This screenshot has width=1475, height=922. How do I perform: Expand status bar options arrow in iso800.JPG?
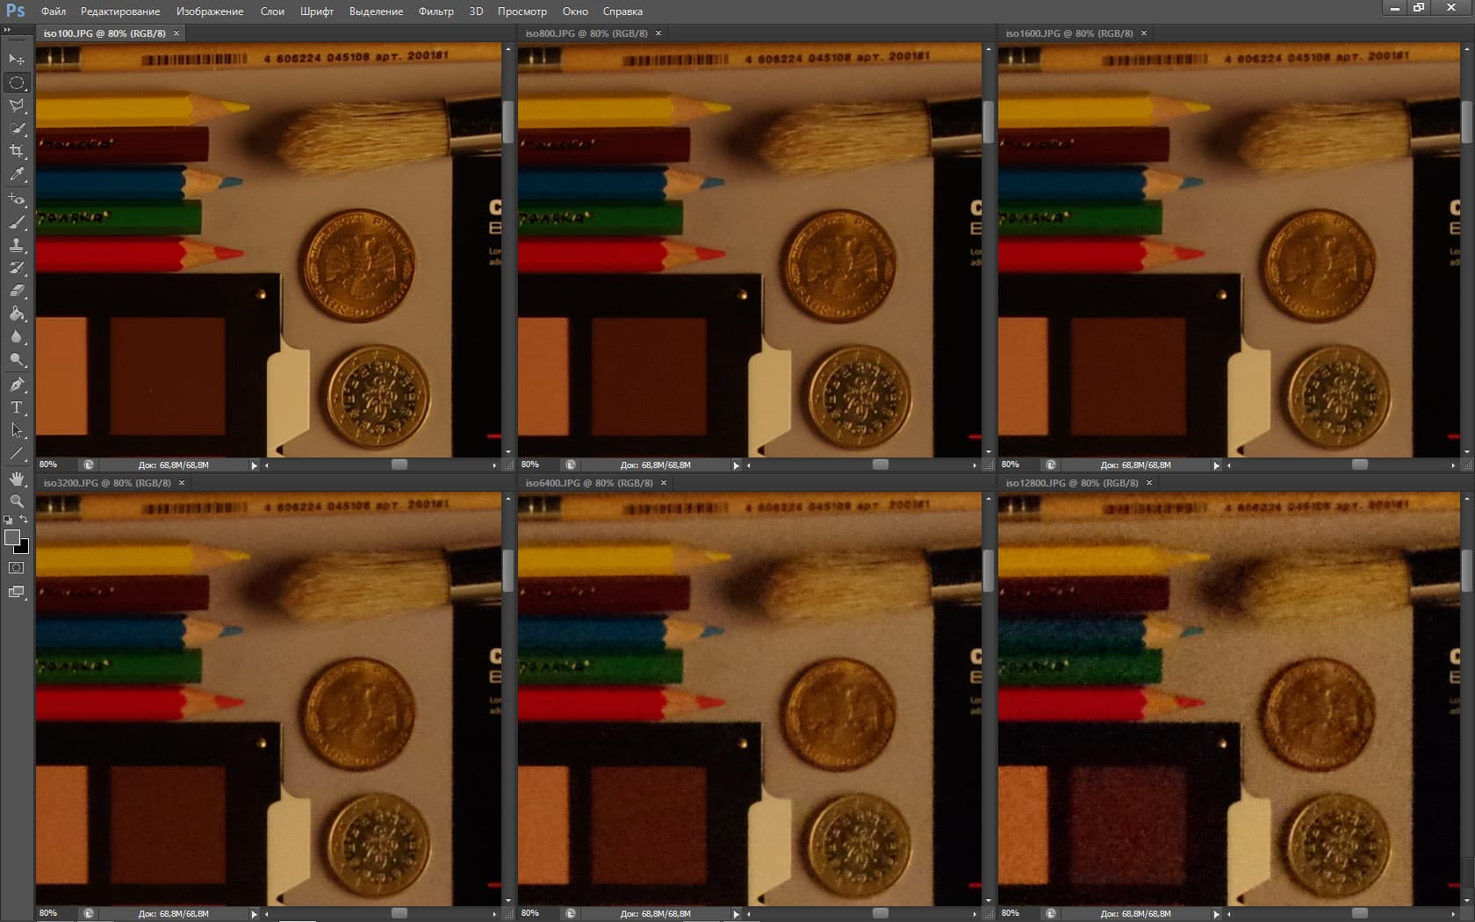pyautogui.click(x=737, y=465)
